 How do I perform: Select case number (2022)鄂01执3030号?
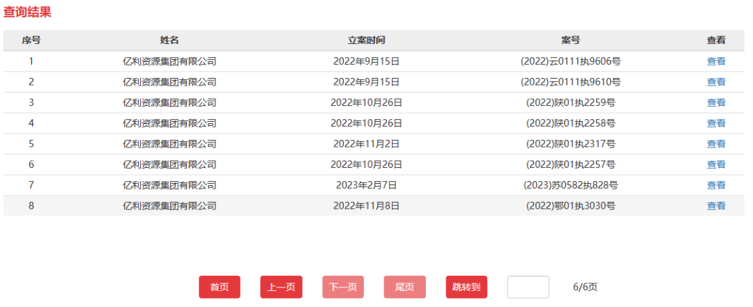pos(570,206)
